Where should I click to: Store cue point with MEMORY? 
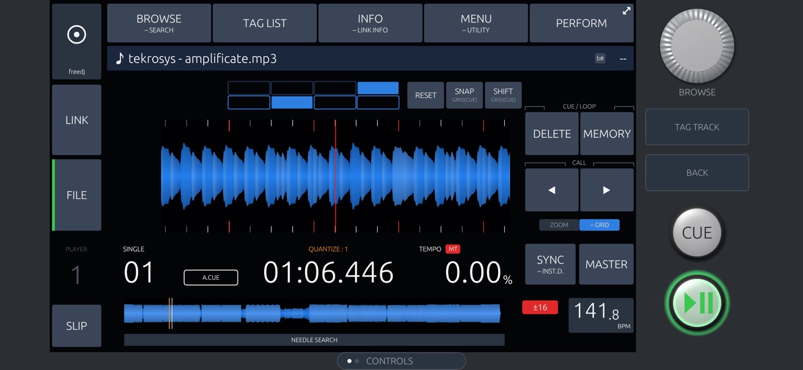606,133
